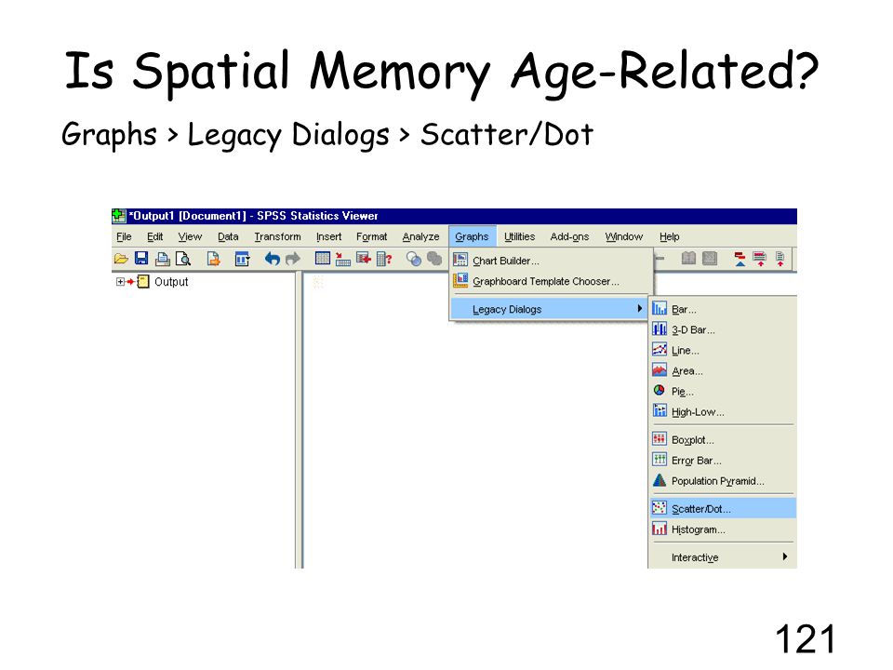Click the blue Undo arrow

click(x=273, y=260)
